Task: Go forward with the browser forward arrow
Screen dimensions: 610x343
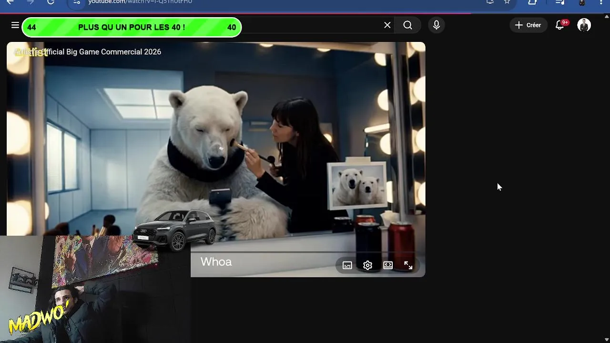Action: [x=30, y=2]
